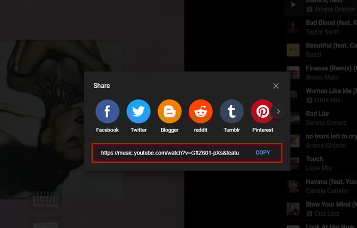Share to Pinterest icon
This screenshot has height=228, width=357.
[263, 111]
